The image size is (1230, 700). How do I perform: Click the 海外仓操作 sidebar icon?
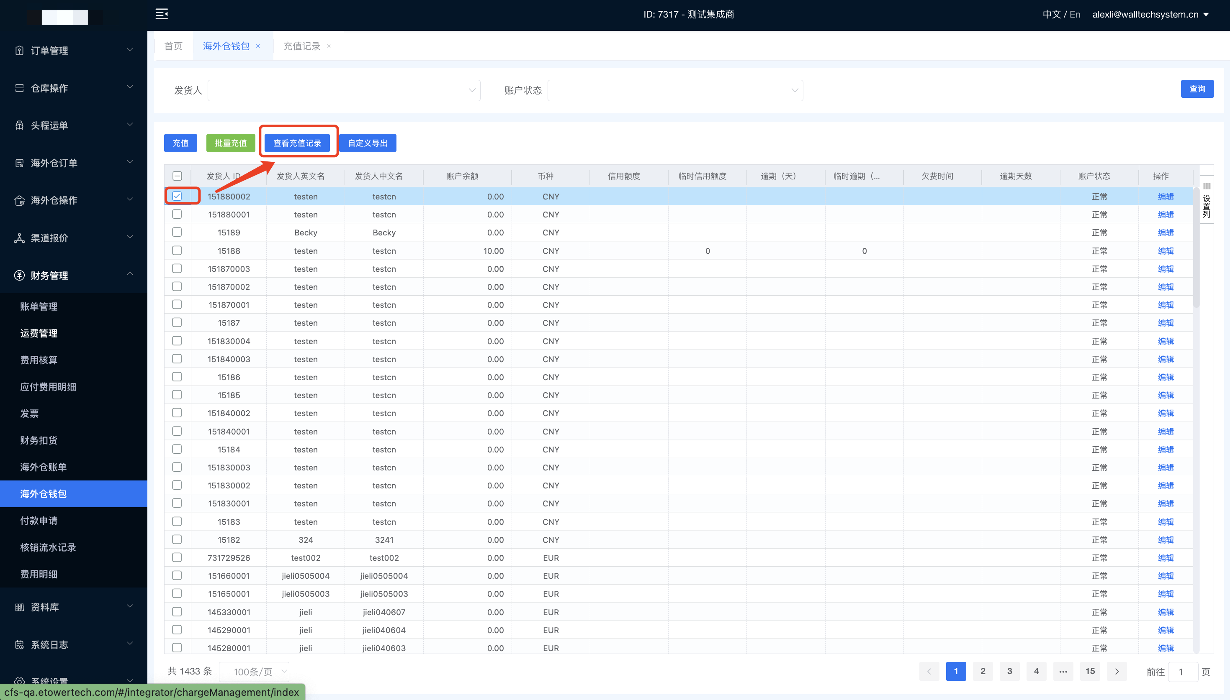point(19,200)
